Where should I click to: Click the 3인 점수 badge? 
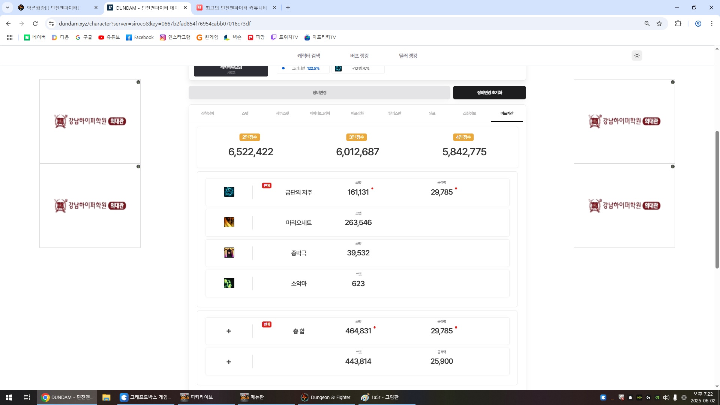click(x=357, y=137)
